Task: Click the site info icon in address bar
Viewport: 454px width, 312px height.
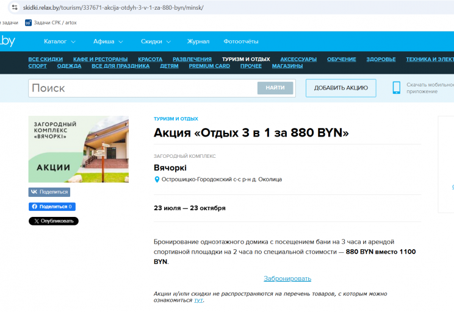Action: click(x=15, y=7)
